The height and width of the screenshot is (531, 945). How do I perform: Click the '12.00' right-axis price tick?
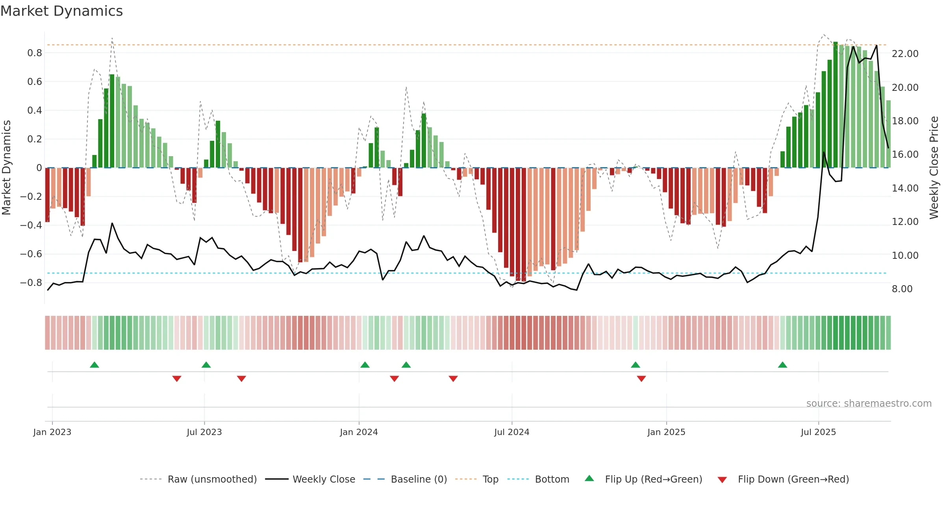coord(905,222)
